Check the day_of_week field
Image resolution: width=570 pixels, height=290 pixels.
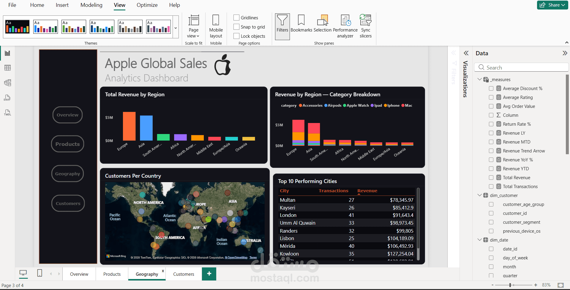pyautogui.click(x=491, y=258)
